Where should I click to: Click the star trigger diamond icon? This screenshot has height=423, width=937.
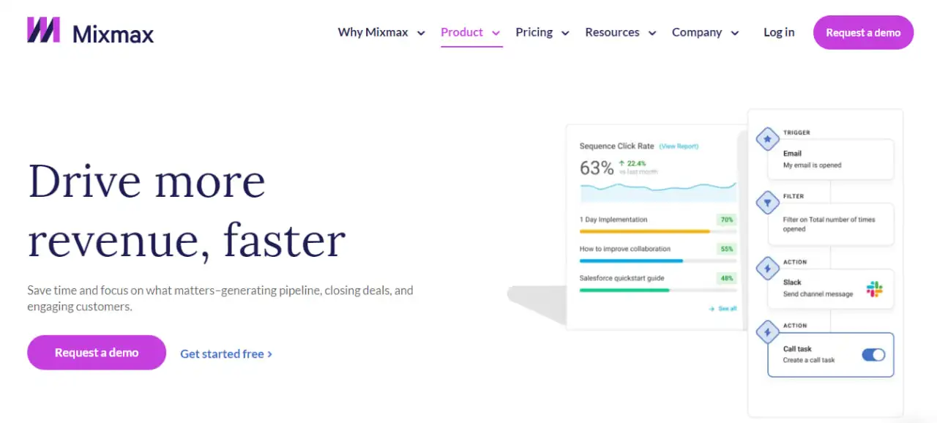pos(767,138)
